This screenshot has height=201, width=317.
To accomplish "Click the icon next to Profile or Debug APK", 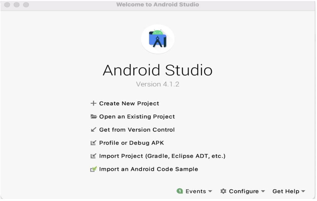I will (x=93, y=143).
